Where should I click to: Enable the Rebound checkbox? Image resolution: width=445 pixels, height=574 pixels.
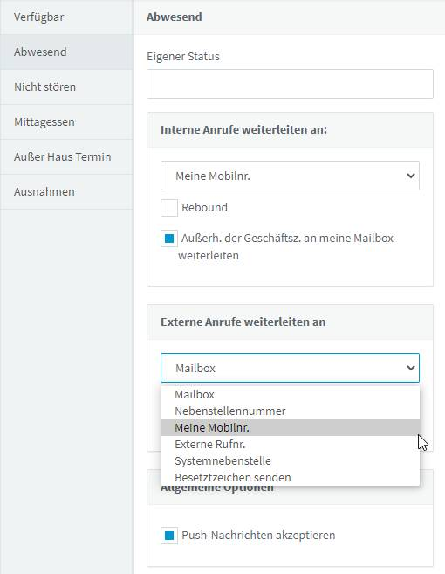click(169, 208)
